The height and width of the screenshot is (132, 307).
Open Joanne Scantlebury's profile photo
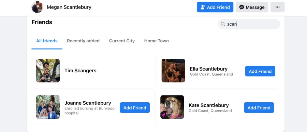[48, 107]
